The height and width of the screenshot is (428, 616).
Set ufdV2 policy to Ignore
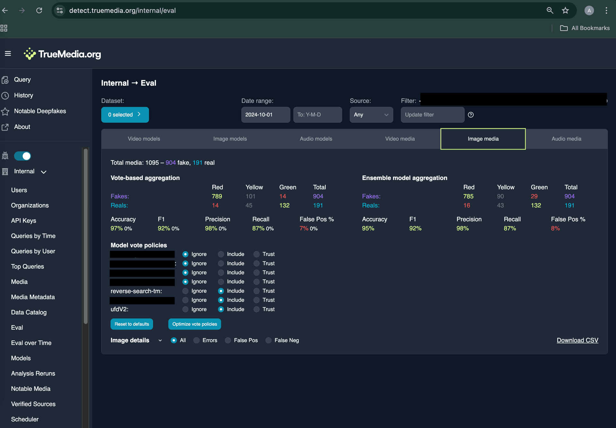click(x=185, y=309)
